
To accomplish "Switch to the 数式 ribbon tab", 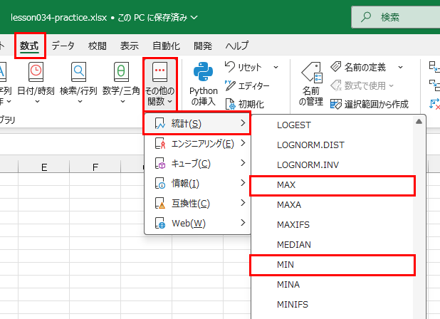I will (x=29, y=46).
